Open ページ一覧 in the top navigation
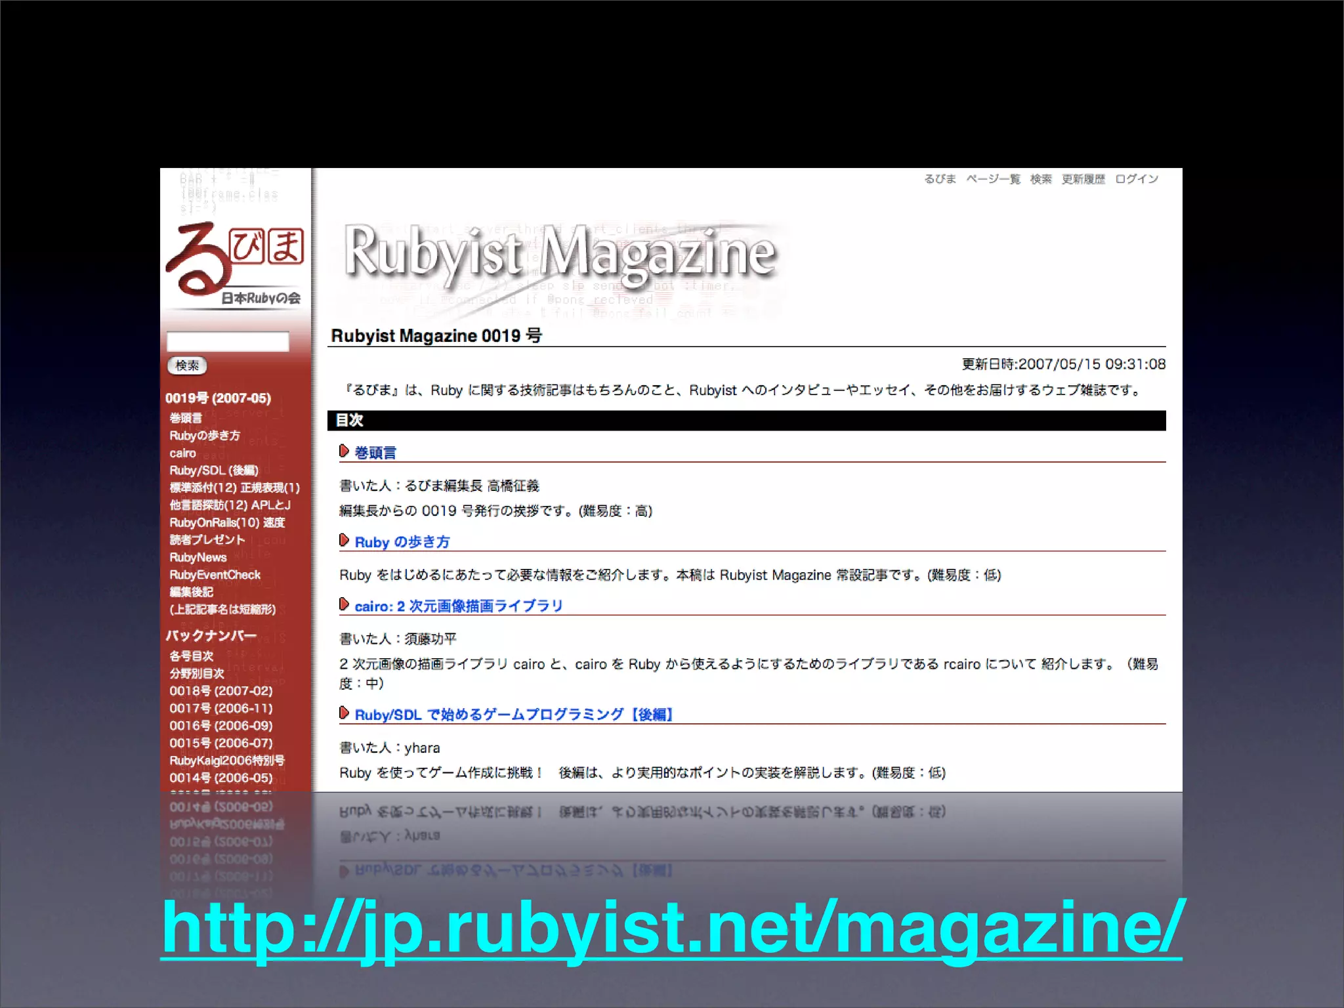Image resolution: width=1344 pixels, height=1008 pixels. (x=993, y=179)
